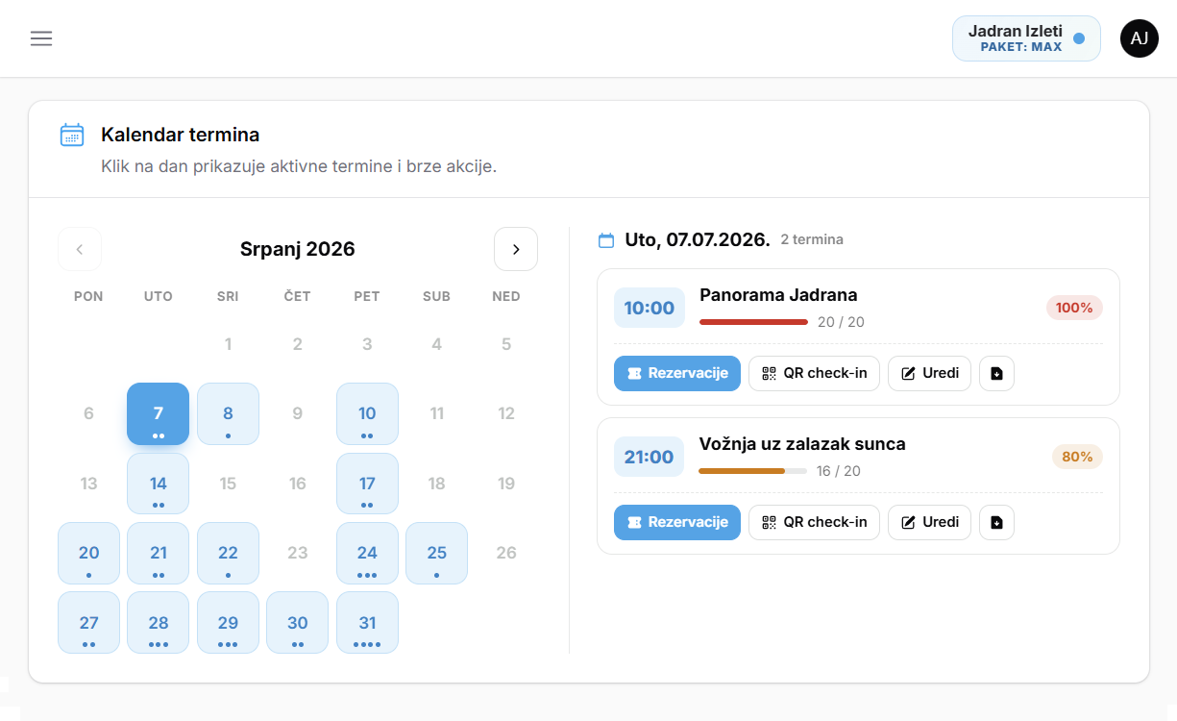Image resolution: width=1177 pixels, height=721 pixels.
Task: Click the 10:00 time chip
Action: tap(650, 308)
